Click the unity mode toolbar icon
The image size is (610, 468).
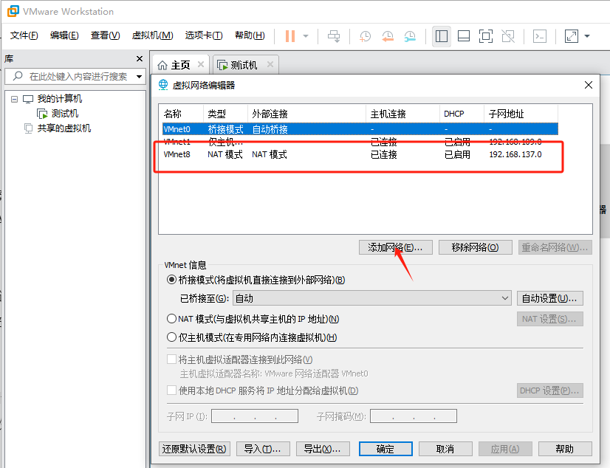pyautogui.click(x=508, y=36)
